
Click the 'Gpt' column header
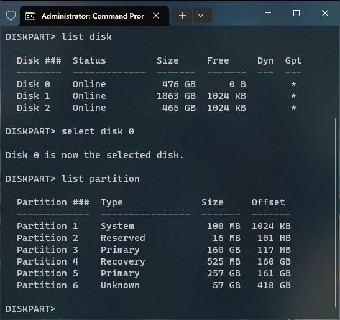[x=293, y=60]
